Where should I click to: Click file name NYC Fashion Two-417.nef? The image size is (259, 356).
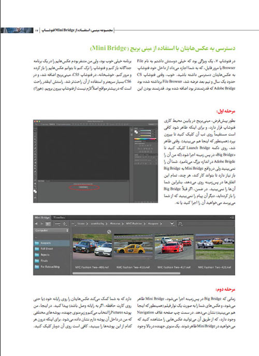[174, 267]
